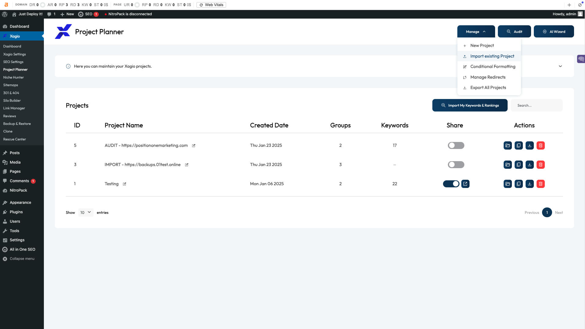Open the purple chat widget on right edge
This screenshot has width=585, height=329.
581,59
